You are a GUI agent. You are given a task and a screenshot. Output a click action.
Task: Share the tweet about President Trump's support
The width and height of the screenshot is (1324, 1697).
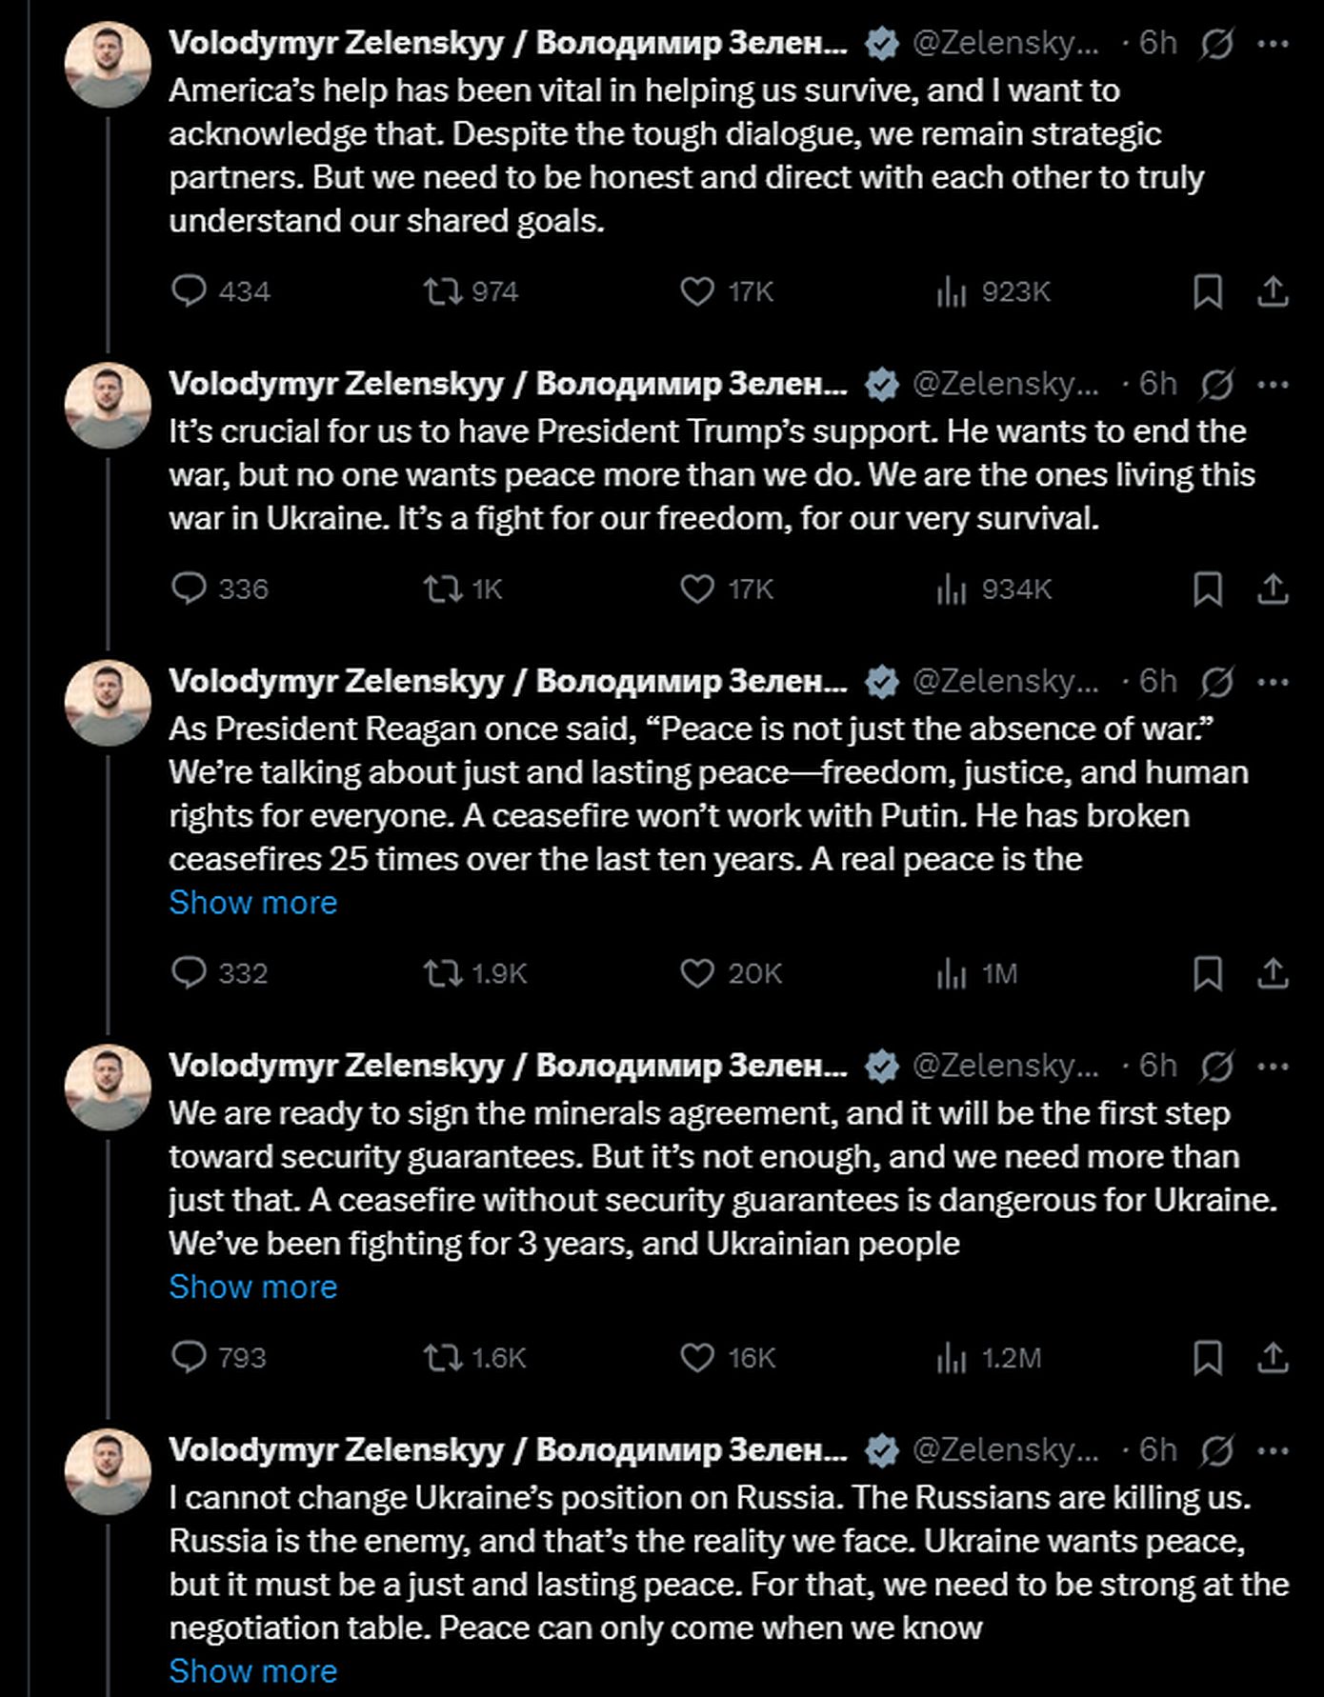[x=1273, y=589]
